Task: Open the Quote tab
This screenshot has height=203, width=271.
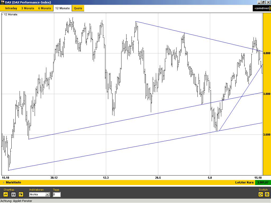Action: 78,8
